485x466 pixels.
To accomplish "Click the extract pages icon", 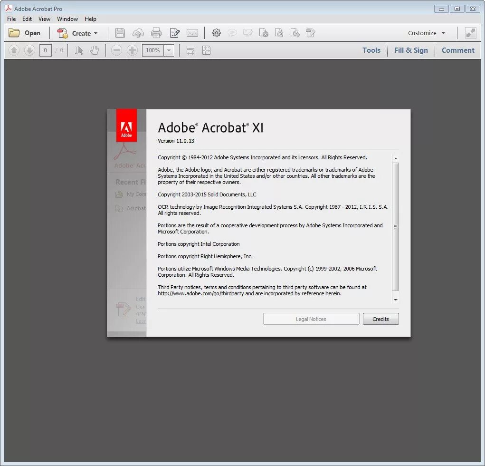I will point(295,33).
